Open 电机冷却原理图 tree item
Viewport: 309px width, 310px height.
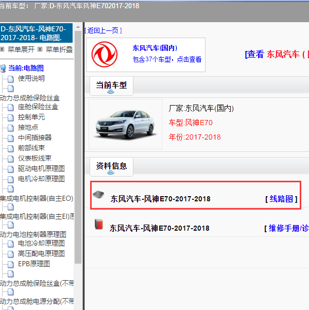pyautogui.click(x=41, y=179)
